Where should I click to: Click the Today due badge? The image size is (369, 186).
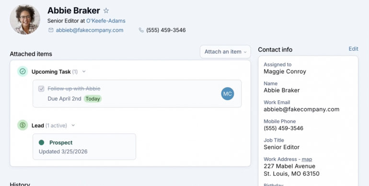click(92, 99)
